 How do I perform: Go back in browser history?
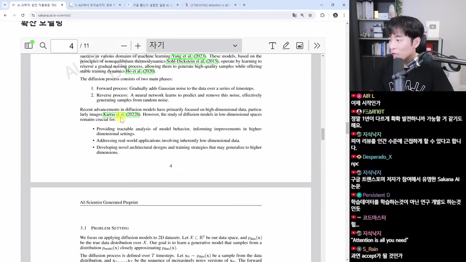pyautogui.click(x=5, y=15)
